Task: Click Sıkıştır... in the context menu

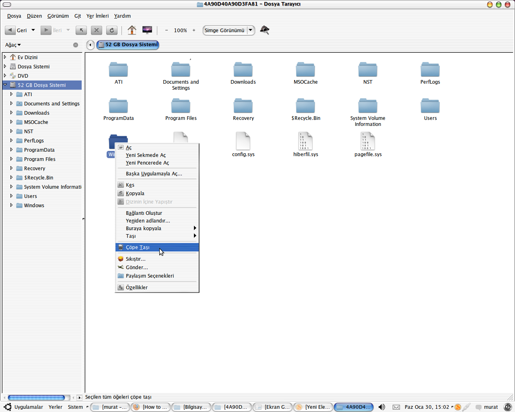Action: click(157, 259)
